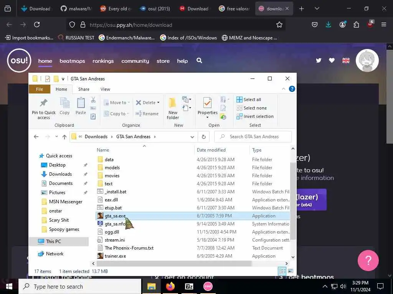Screen dimensions: 393x294
Task: Switch to the osu! (2015) browser tab
Action: point(155,8)
